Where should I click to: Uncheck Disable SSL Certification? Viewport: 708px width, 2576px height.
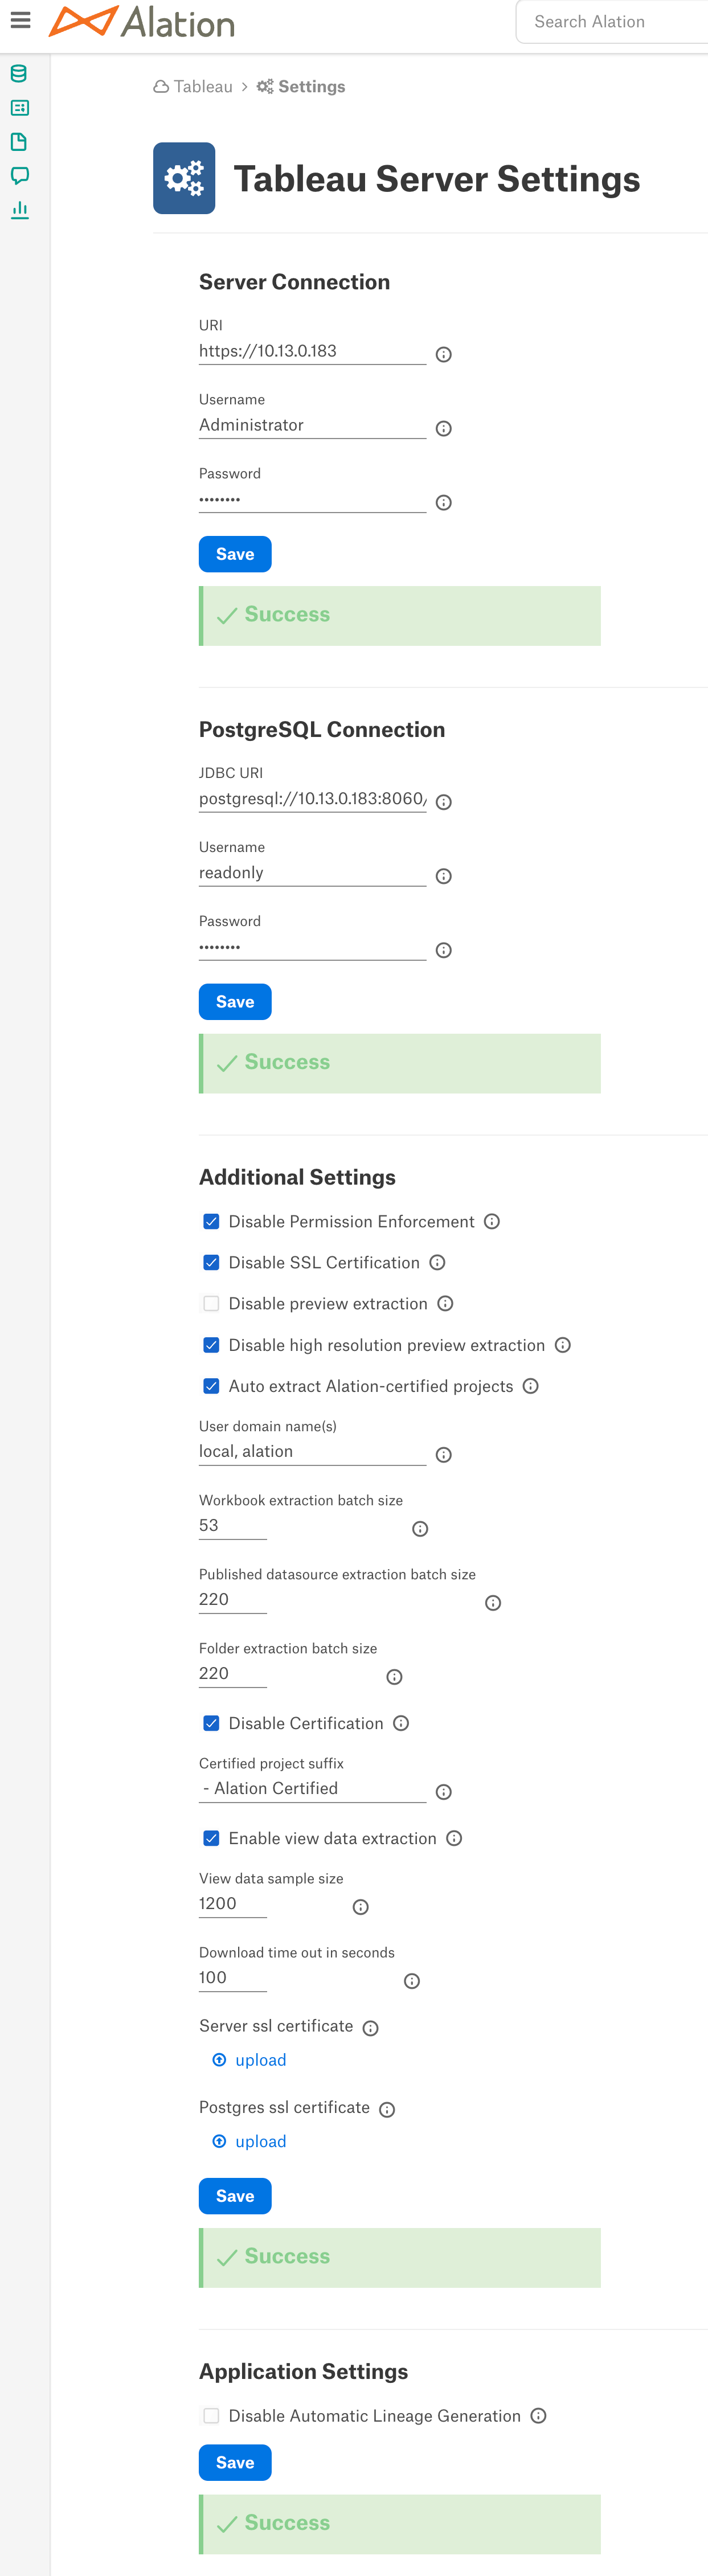coord(211,1262)
